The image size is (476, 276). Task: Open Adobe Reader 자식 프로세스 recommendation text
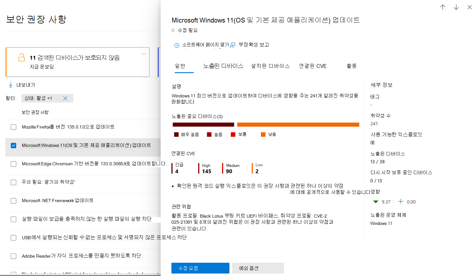(x=81, y=256)
